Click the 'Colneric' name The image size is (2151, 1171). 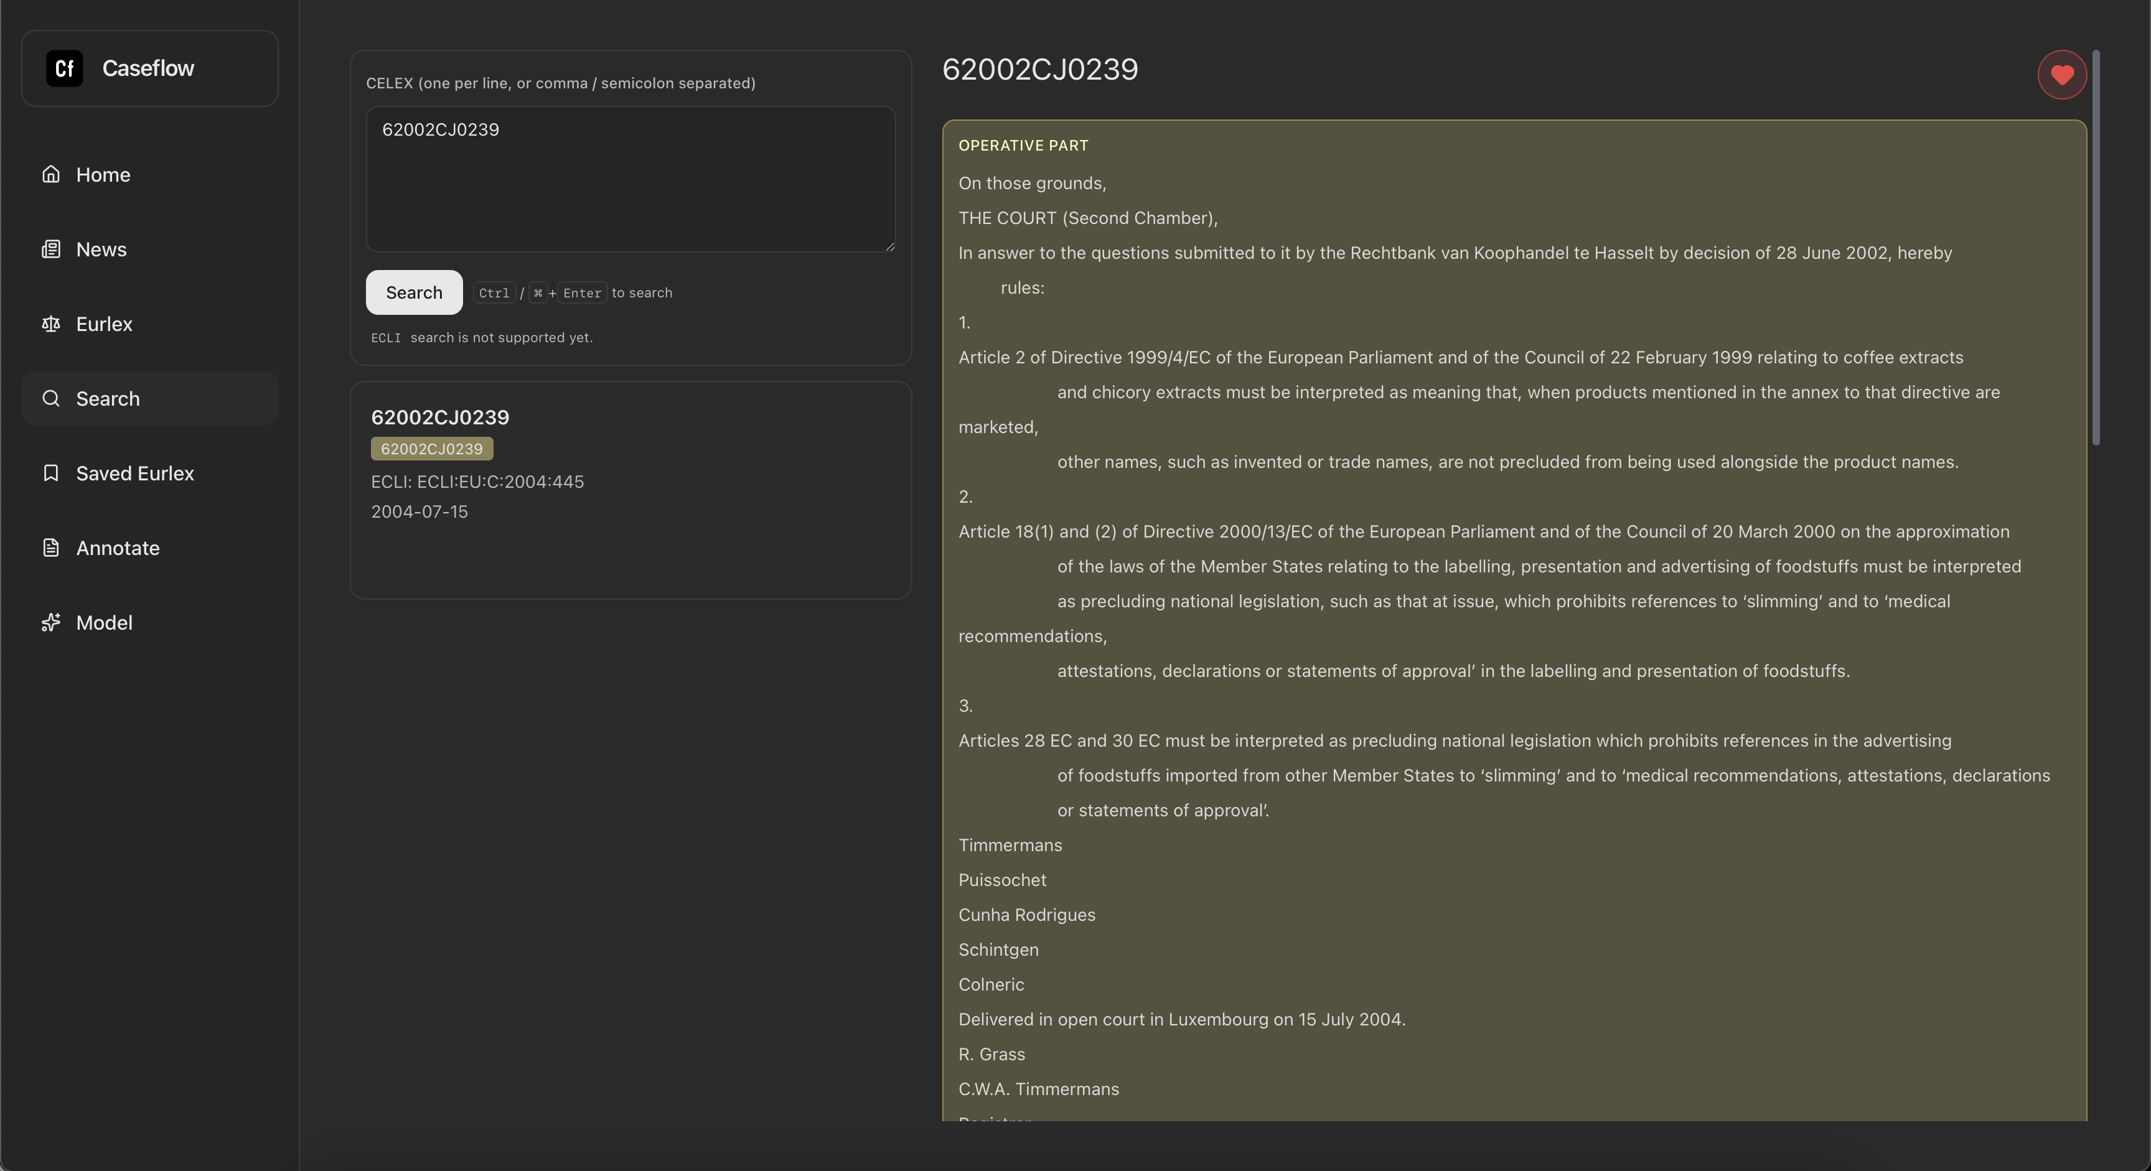tap(990, 984)
